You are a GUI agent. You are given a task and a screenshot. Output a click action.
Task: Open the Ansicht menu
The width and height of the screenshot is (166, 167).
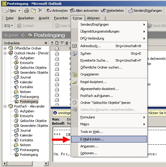44,18
